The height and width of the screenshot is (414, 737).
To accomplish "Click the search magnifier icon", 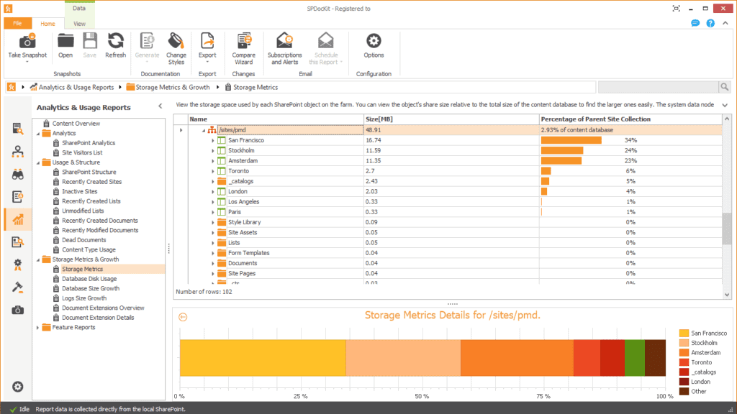I will tap(725, 87).
